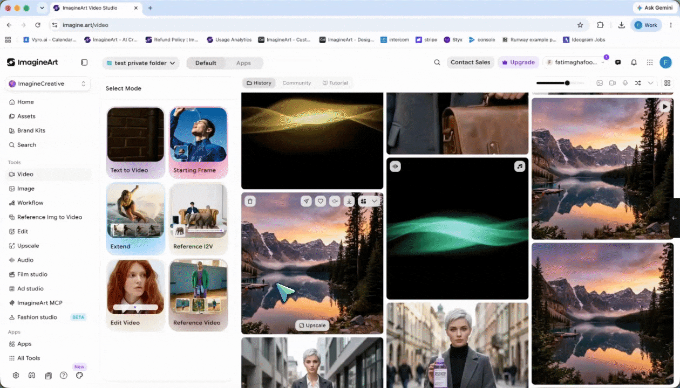
Task: Click the Ask Gemini button
Action: click(x=655, y=8)
